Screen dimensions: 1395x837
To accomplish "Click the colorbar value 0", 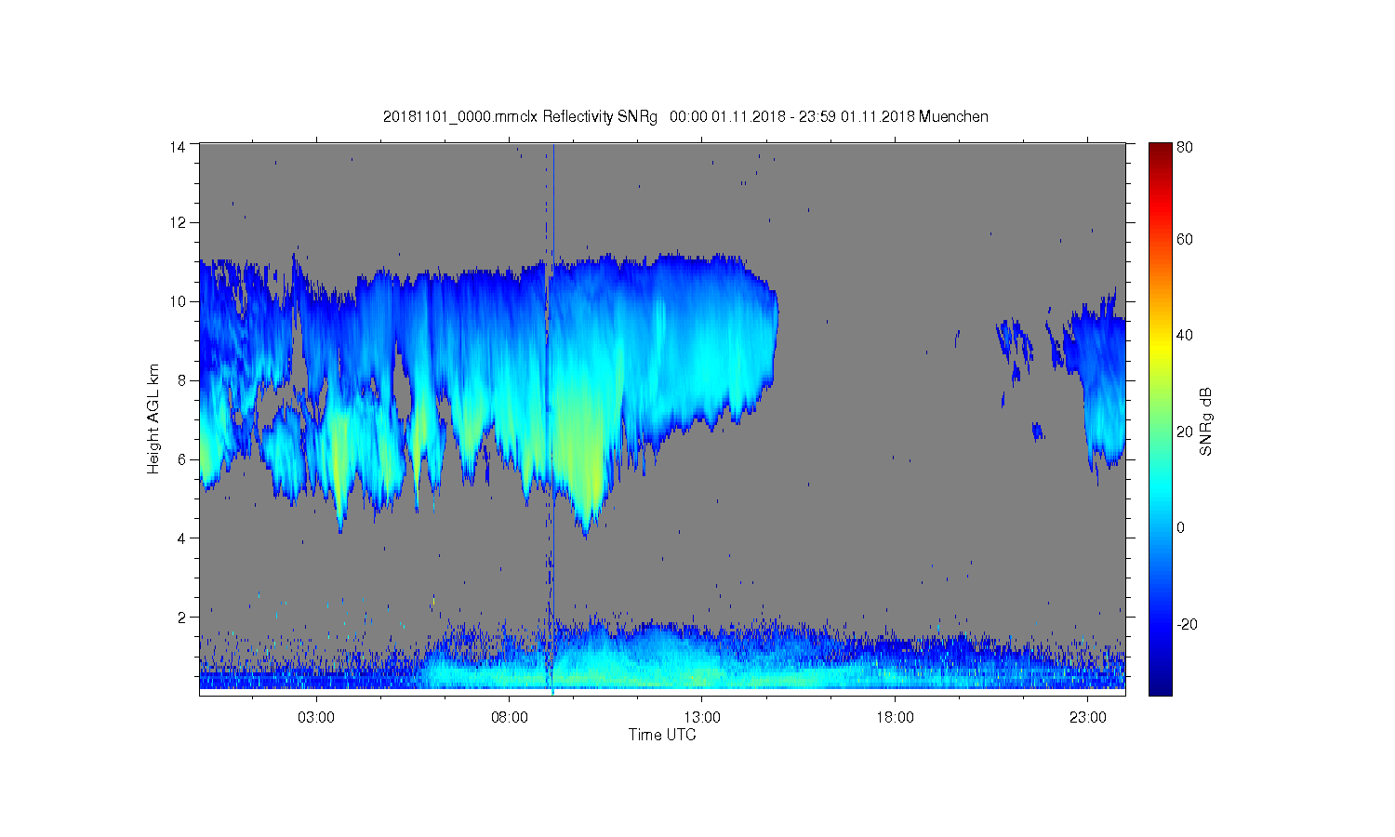I will tap(1181, 527).
